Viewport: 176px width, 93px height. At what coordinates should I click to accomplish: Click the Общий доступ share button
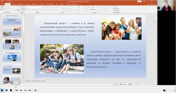(151, 4)
